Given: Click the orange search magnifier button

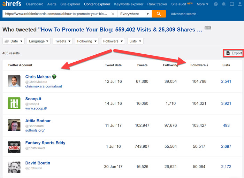Looking at the screenshot, I should point(159,14).
